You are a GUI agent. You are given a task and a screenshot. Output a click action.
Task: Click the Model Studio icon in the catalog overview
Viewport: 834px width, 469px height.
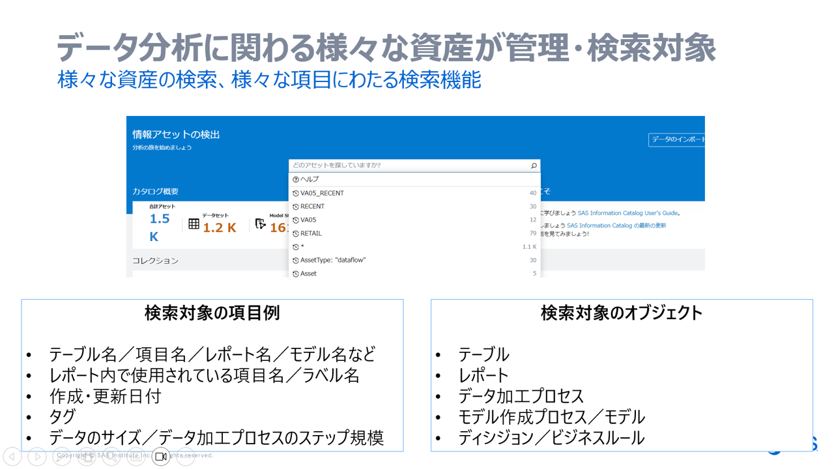coord(261,224)
